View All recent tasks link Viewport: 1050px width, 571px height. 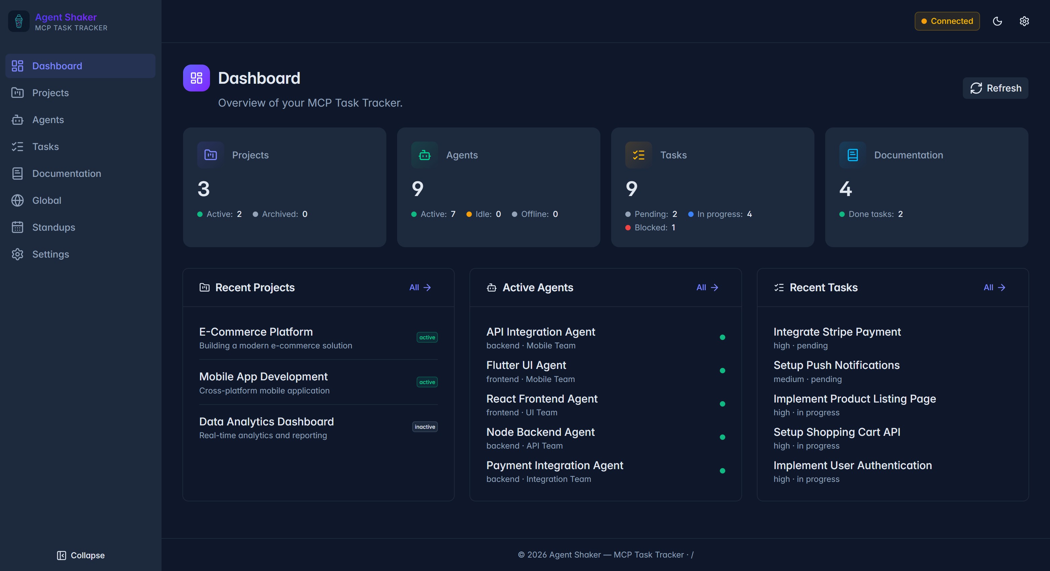[994, 288]
